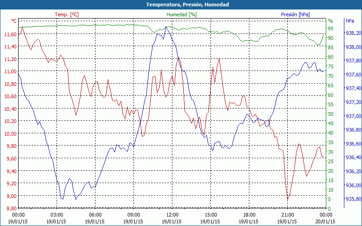This screenshot has width=362, height=226.
Task: Click the 11,60 temperature axis value
Action: pyautogui.click(x=10, y=34)
